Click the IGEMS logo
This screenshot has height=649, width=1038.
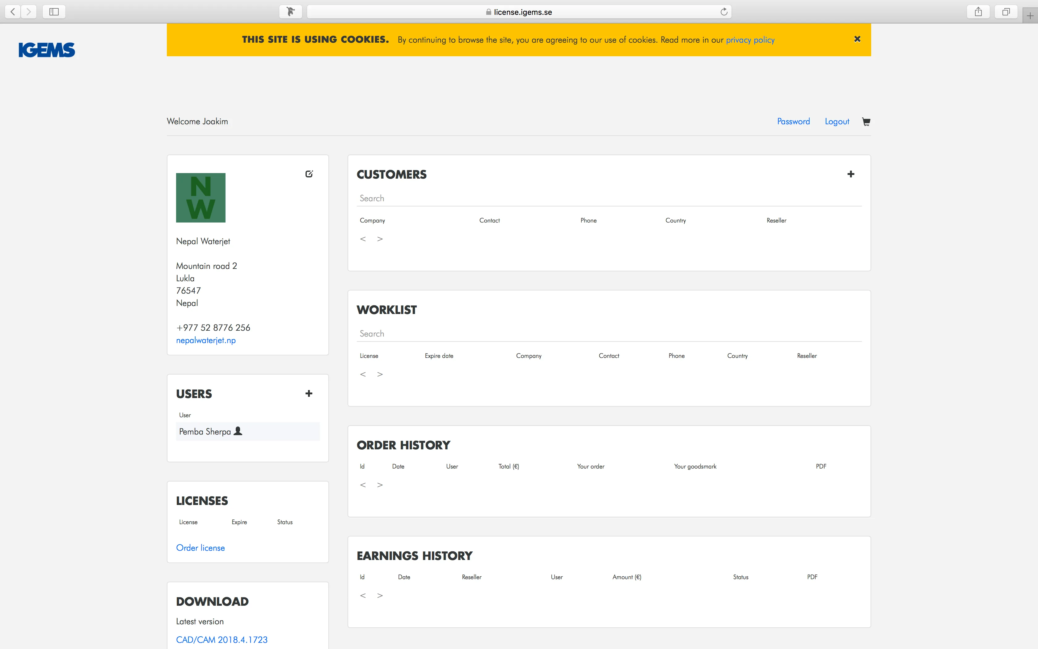pos(47,50)
